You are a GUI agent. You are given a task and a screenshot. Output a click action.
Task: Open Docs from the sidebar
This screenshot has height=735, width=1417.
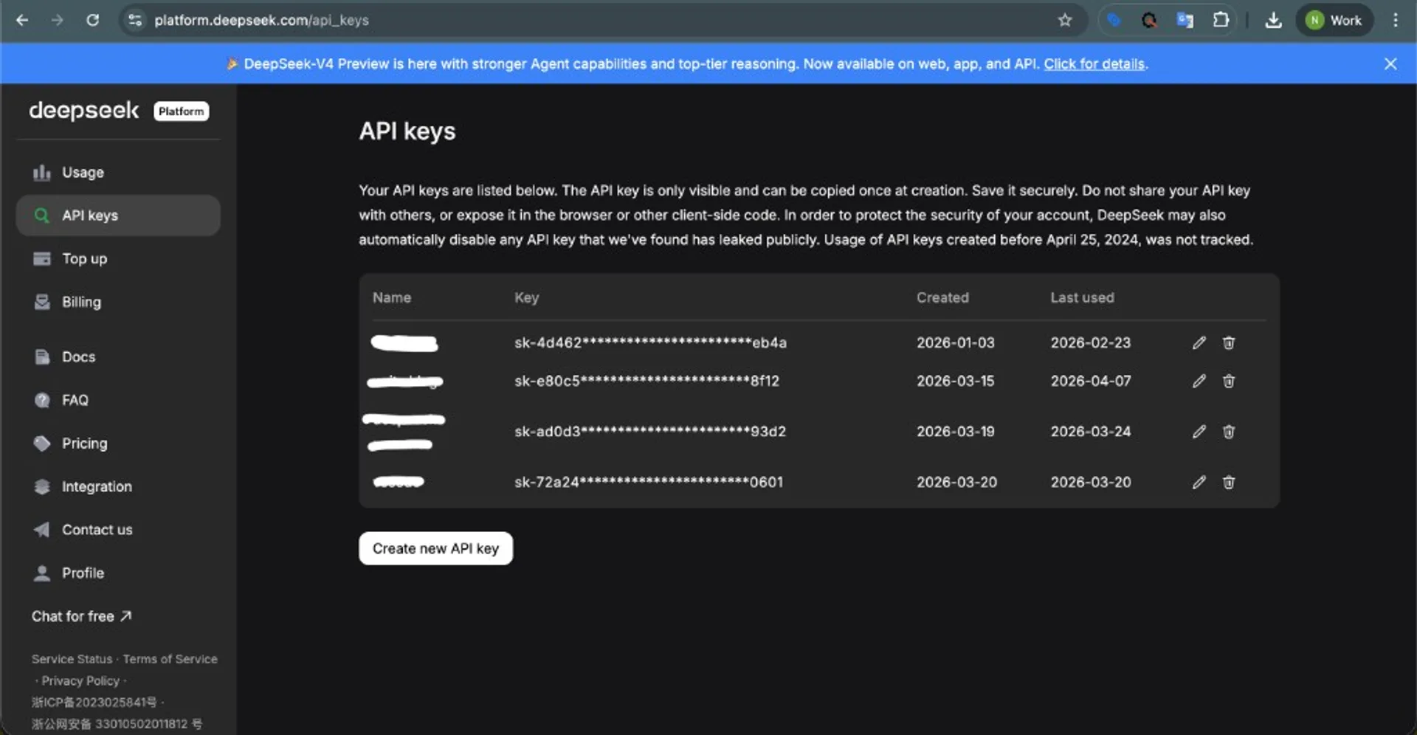(118, 357)
